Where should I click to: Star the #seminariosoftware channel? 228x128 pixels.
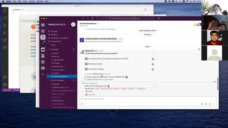(x=98, y=23)
